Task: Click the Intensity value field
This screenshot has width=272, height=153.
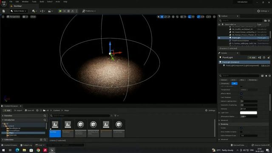Action: [249, 109]
